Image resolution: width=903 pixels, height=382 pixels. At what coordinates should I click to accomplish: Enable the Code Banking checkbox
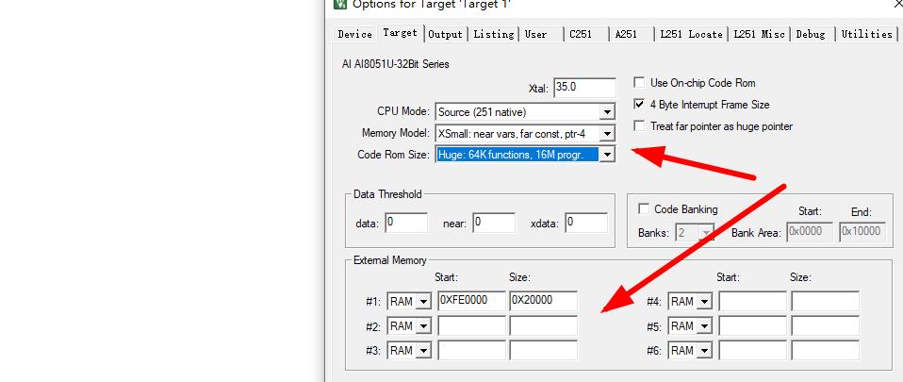pyautogui.click(x=644, y=208)
